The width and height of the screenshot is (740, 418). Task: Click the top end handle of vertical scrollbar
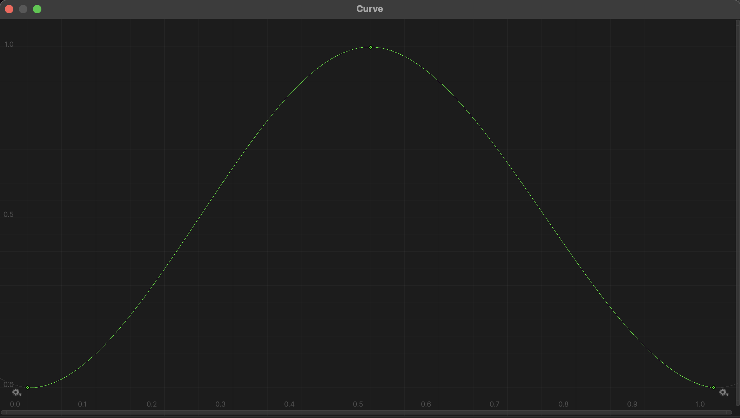tap(738, 22)
